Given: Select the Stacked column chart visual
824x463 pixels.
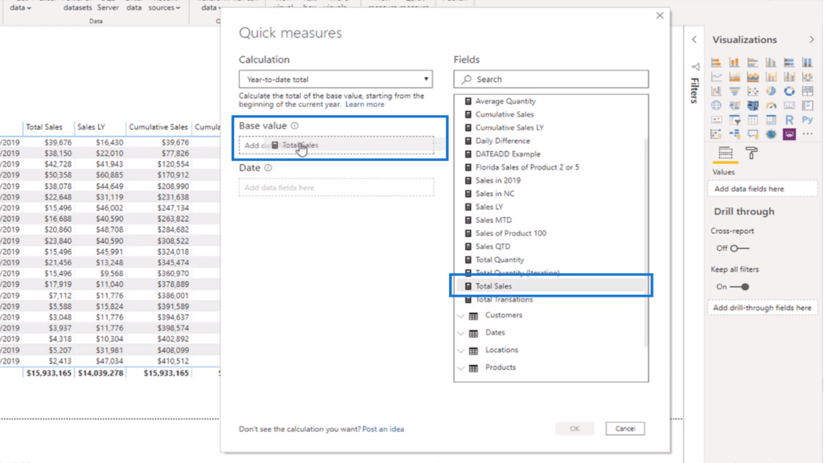Looking at the screenshot, I should point(734,63).
